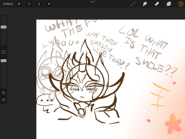Redo the last undone stroke
Image resolution: width=185 pixels, height=139 pixels.
(x=4, y=100)
